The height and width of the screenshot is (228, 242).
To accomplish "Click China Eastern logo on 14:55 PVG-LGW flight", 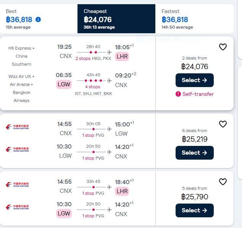I will (x=17, y=127).
